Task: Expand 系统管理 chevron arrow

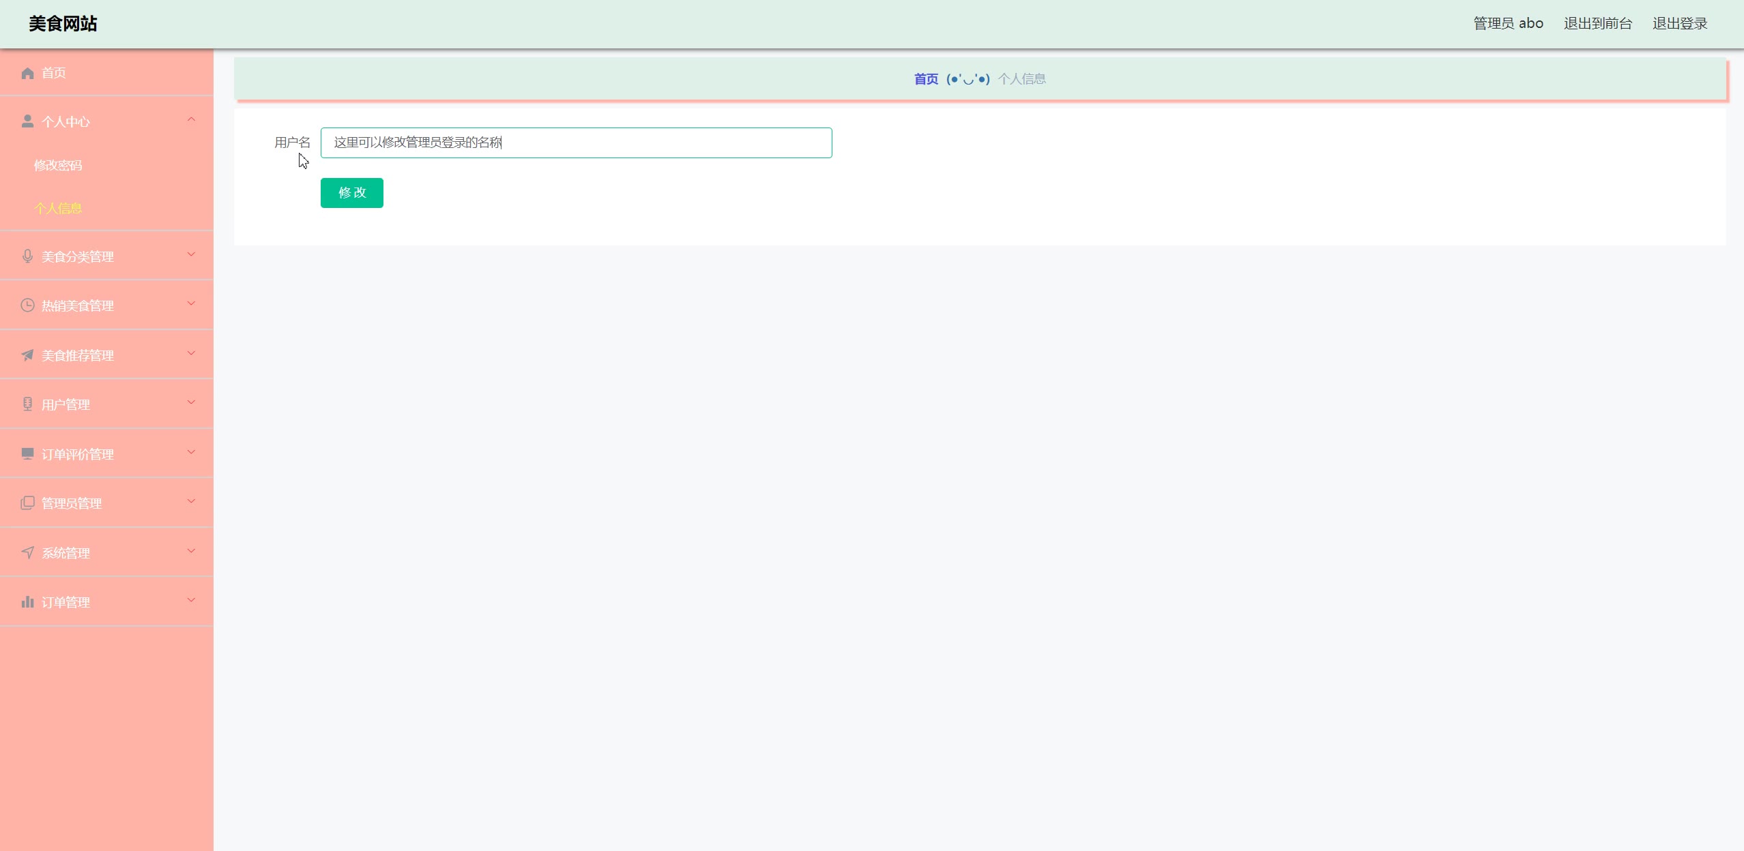Action: click(191, 551)
